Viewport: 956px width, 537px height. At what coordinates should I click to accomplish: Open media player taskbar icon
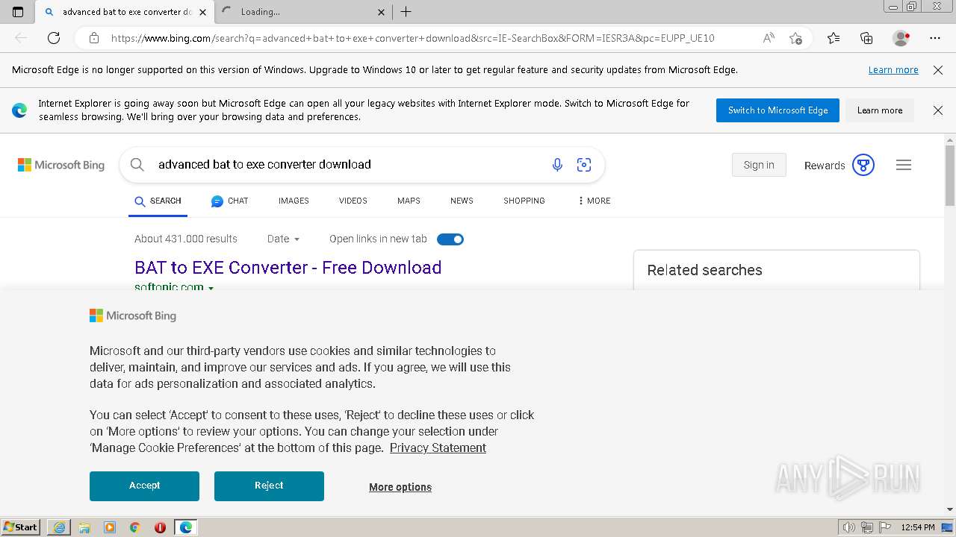point(110,527)
